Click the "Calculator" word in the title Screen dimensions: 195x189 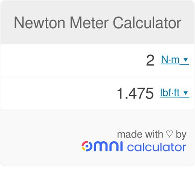147,23
